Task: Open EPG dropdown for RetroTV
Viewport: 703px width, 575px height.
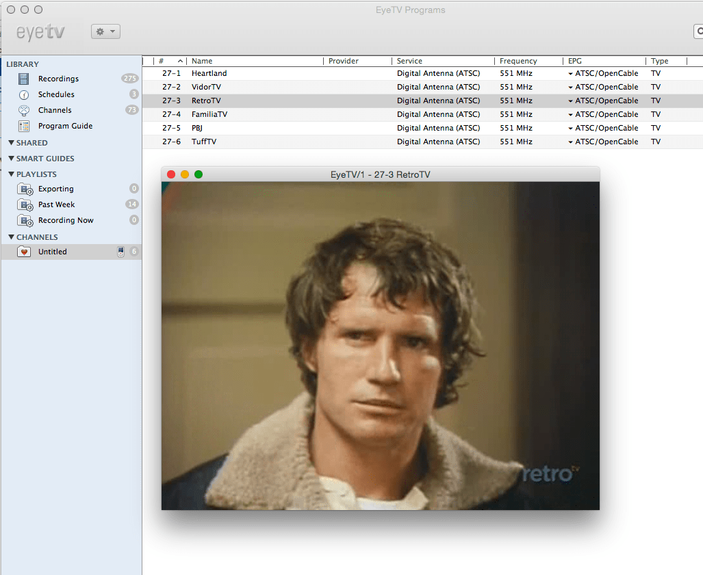Action: (570, 101)
